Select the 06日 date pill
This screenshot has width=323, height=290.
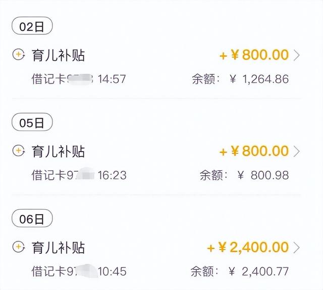(x=32, y=218)
